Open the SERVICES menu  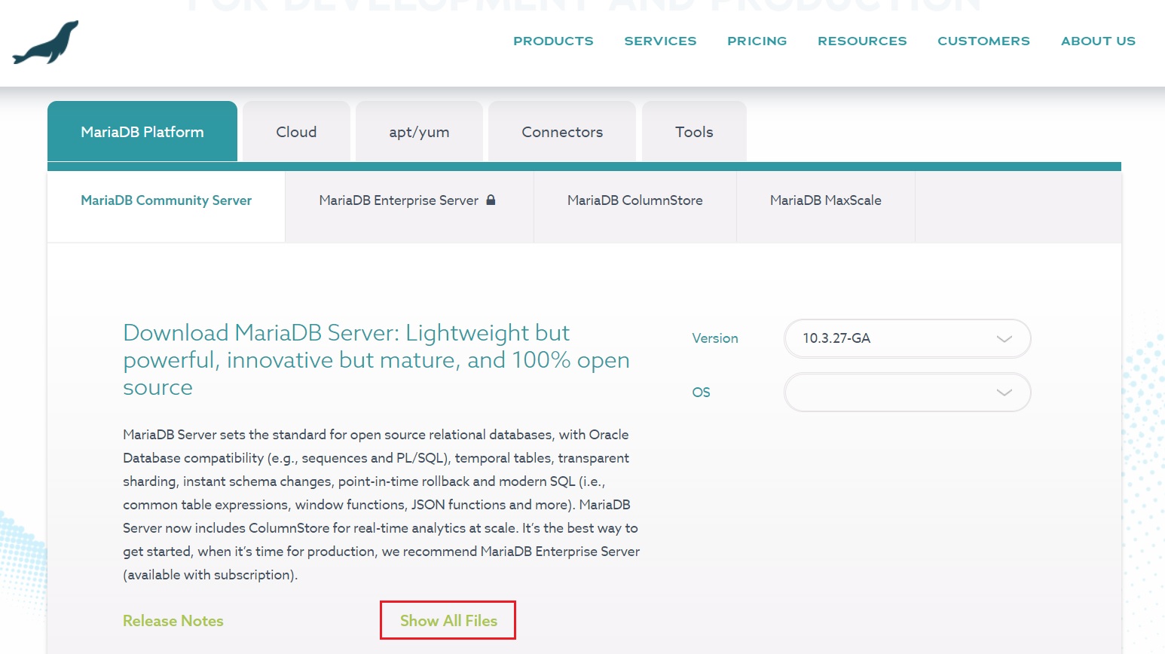pos(660,41)
